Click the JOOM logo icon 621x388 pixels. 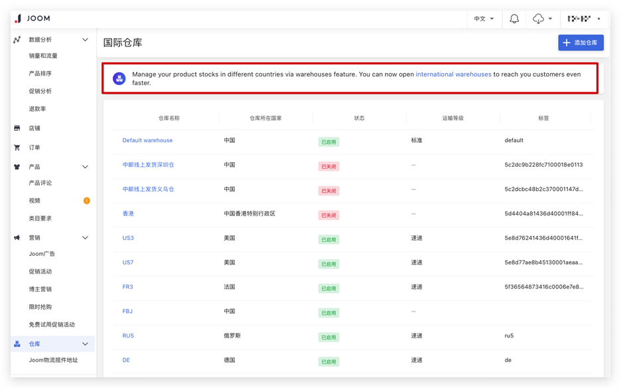18,19
